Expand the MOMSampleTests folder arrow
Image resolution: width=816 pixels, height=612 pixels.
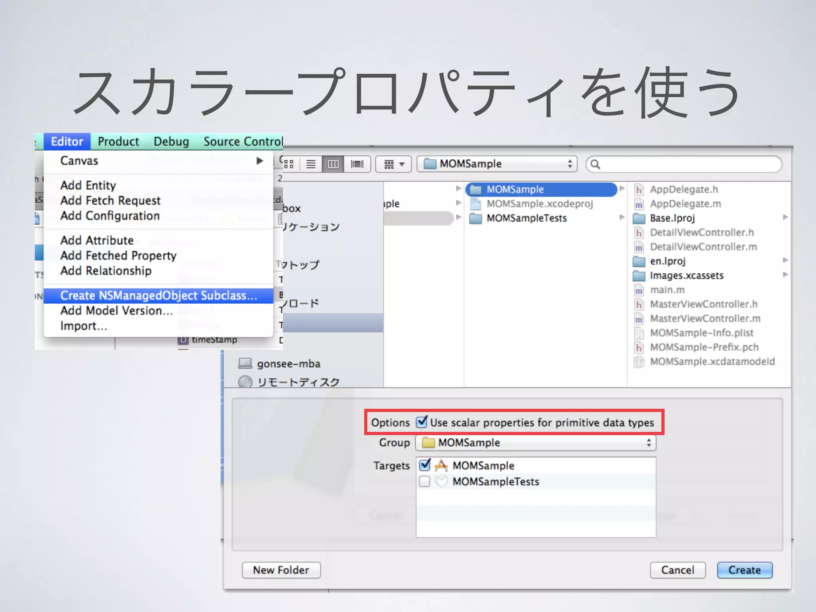(x=622, y=218)
